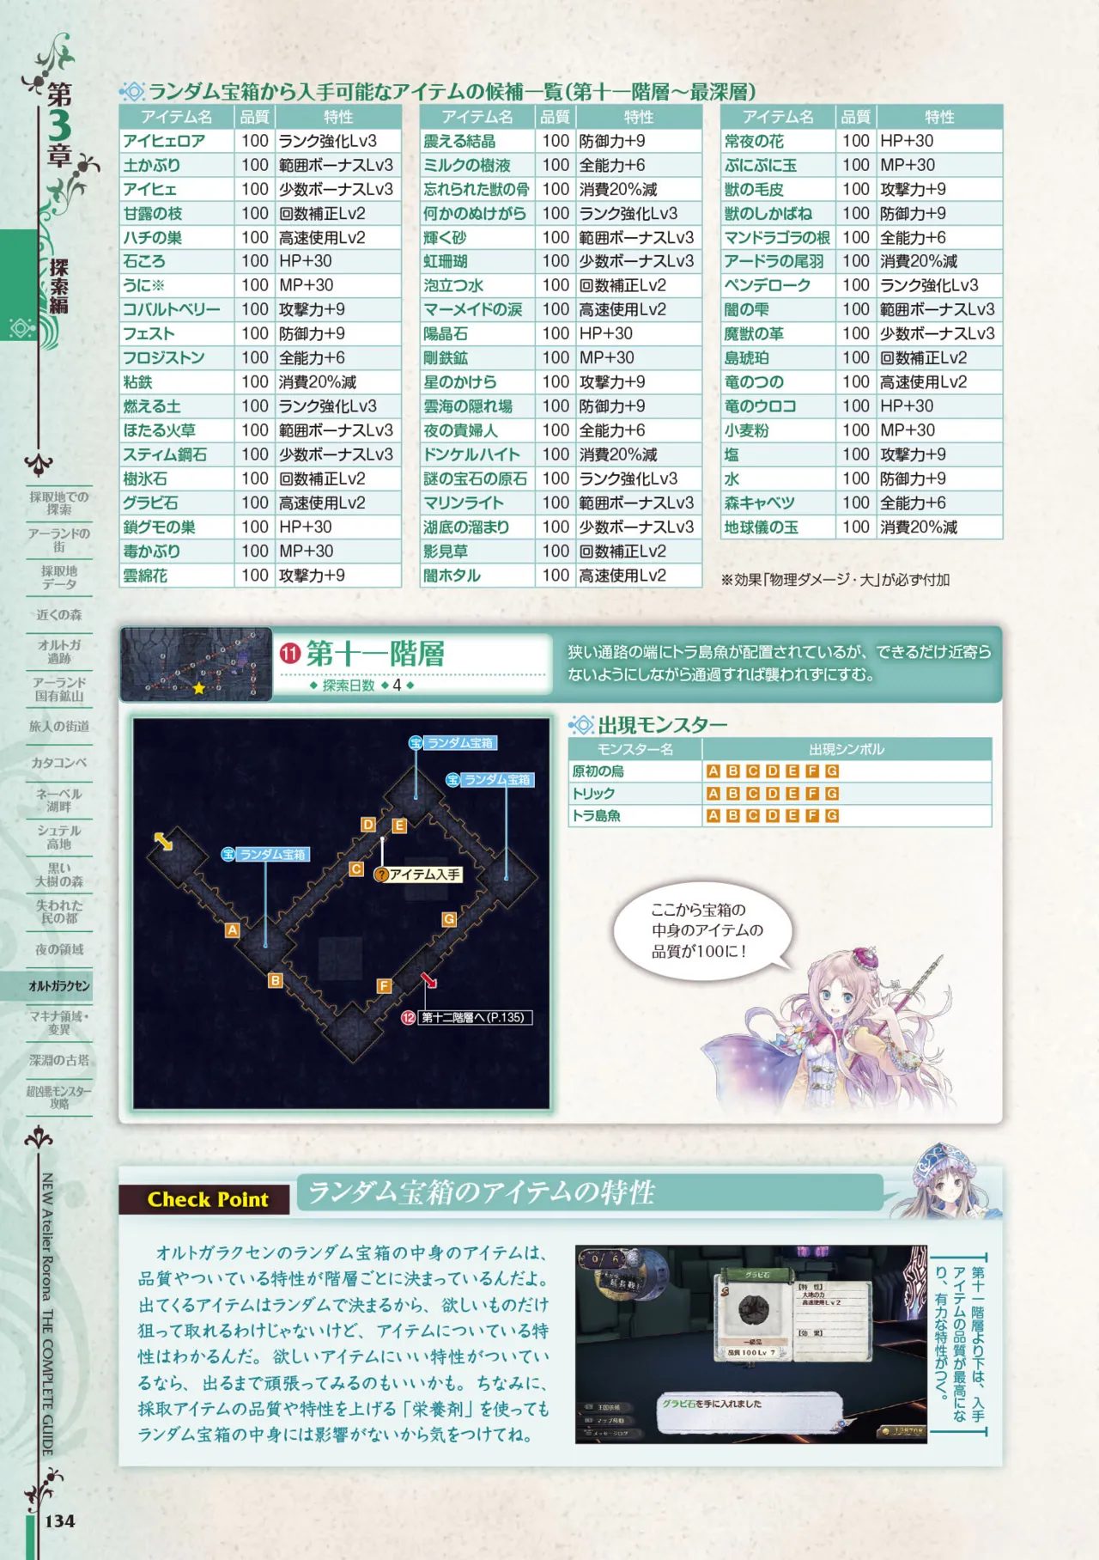Click map marker F on the floor map
The height and width of the screenshot is (1560, 1099).
384,986
